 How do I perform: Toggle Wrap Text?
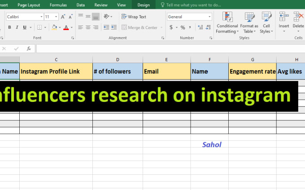coord(134,17)
